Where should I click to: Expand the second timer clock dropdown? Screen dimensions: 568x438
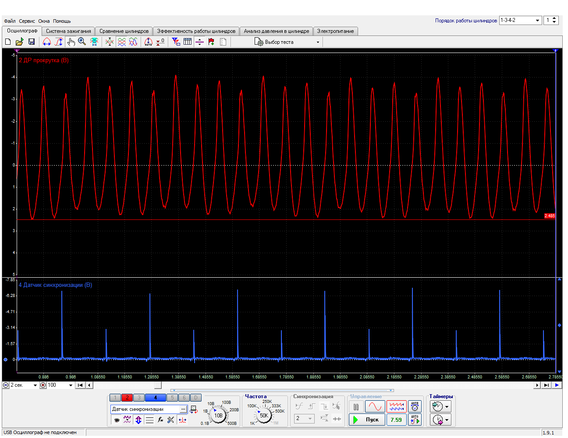[x=447, y=420]
